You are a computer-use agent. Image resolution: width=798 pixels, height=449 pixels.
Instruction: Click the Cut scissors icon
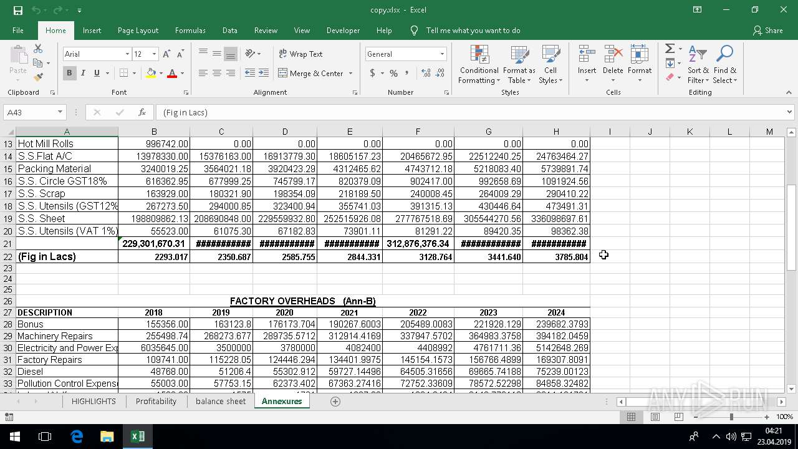tap(38, 49)
